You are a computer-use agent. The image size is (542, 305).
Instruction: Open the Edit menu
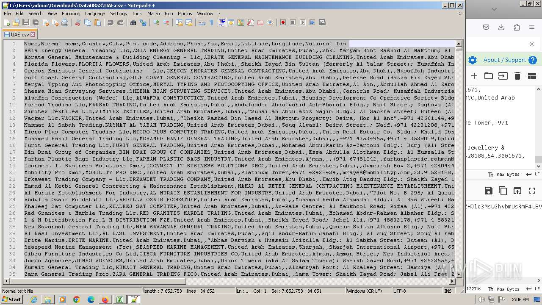[19, 14]
